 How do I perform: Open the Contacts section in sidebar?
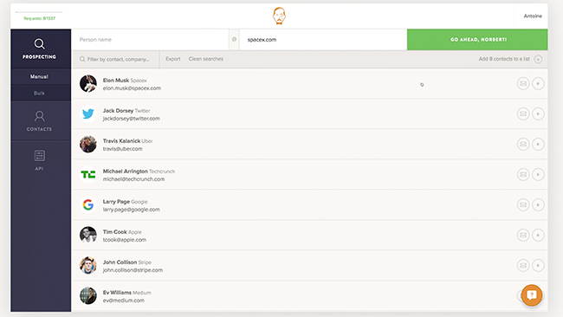40,121
